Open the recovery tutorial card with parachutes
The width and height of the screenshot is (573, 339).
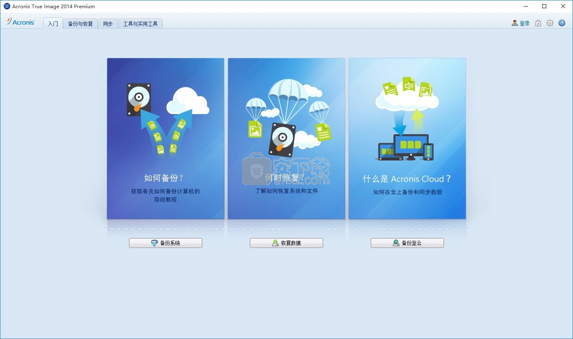(286, 139)
